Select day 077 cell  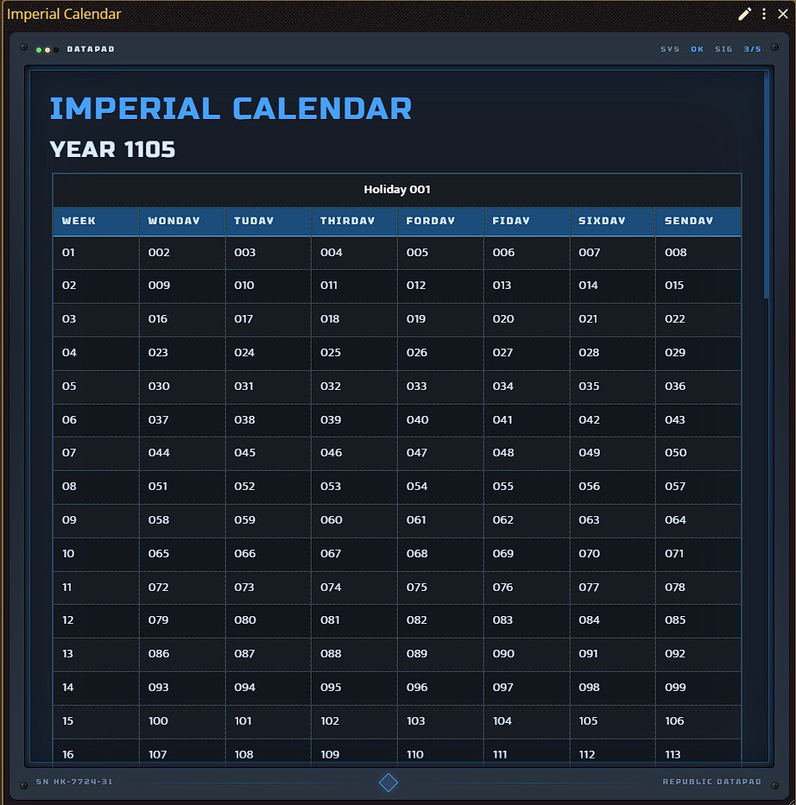[x=613, y=588]
